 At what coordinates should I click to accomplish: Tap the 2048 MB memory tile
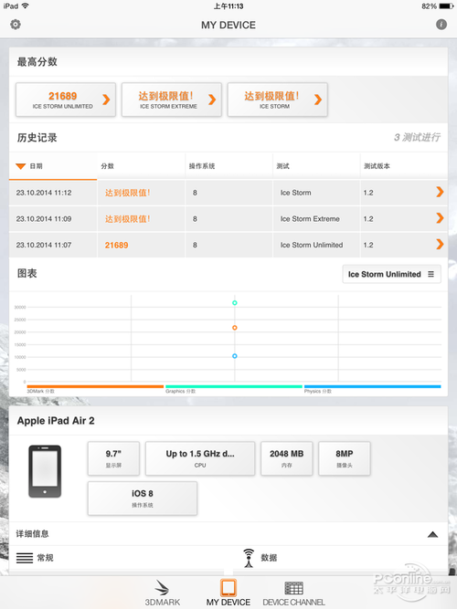tap(287, 458)
